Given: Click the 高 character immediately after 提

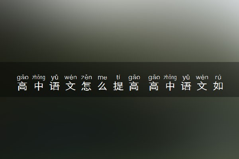Looking at the screenshot, I should pyautogui.click(x=134, y=86).
